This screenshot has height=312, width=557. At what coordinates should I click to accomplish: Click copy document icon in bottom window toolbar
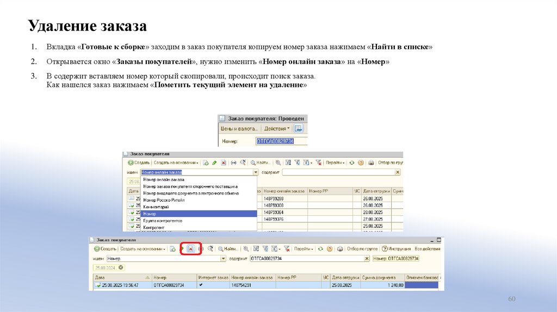pyautogui.click(x=172, y=249)
